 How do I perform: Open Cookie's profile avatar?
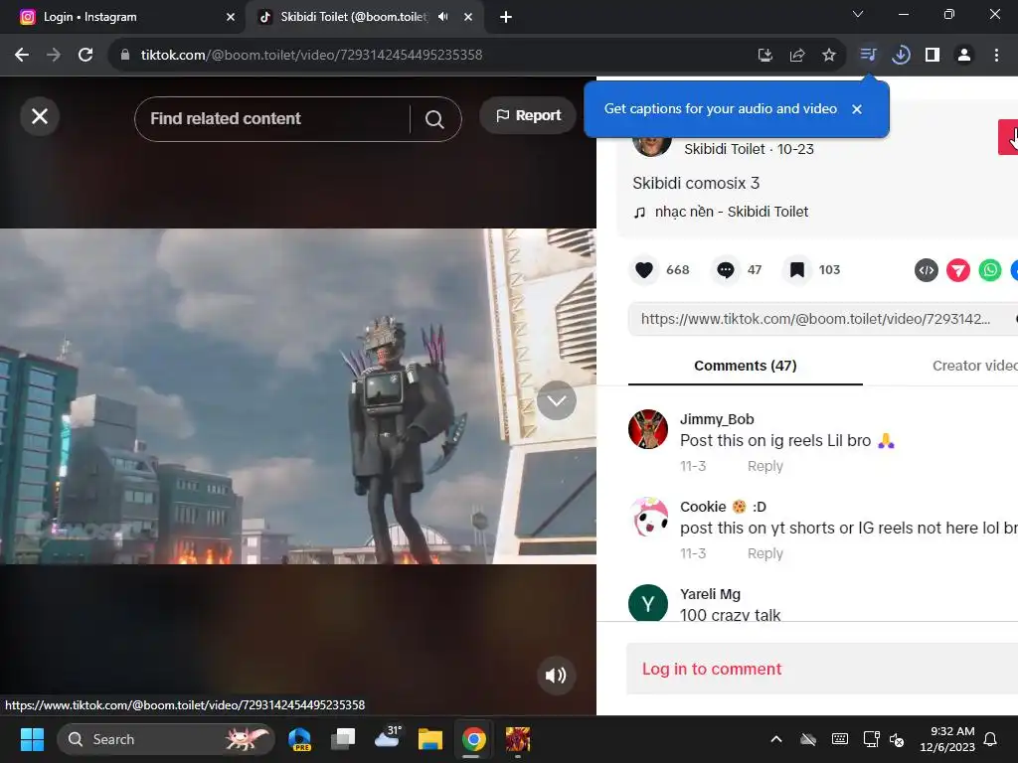point(648,517)
